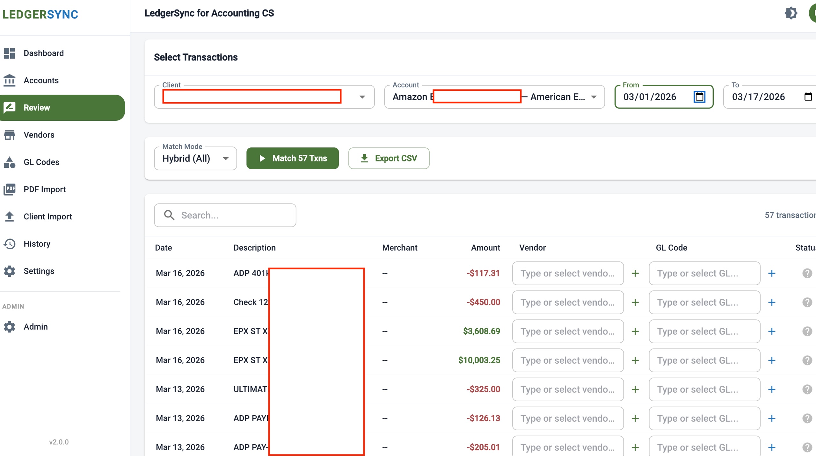816x456 pixels.
Task: Open the To date calendar picker
Action: click(808, 97)
